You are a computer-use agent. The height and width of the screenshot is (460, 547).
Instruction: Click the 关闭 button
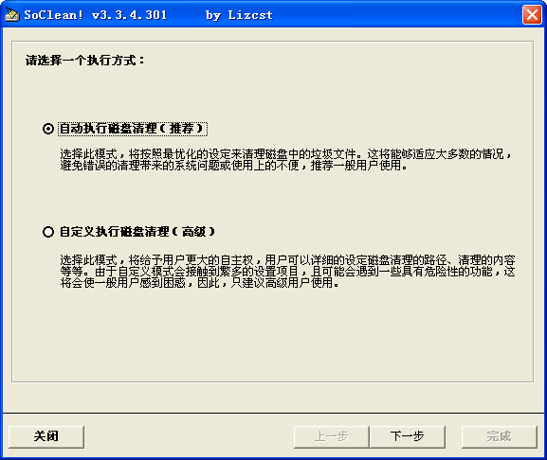[x=46, y=436]
